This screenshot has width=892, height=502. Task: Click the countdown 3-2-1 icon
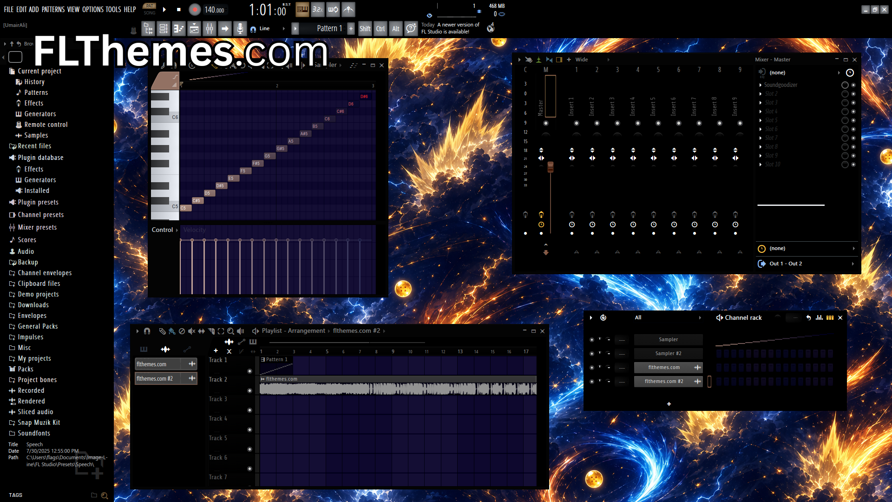pos(318,9)
